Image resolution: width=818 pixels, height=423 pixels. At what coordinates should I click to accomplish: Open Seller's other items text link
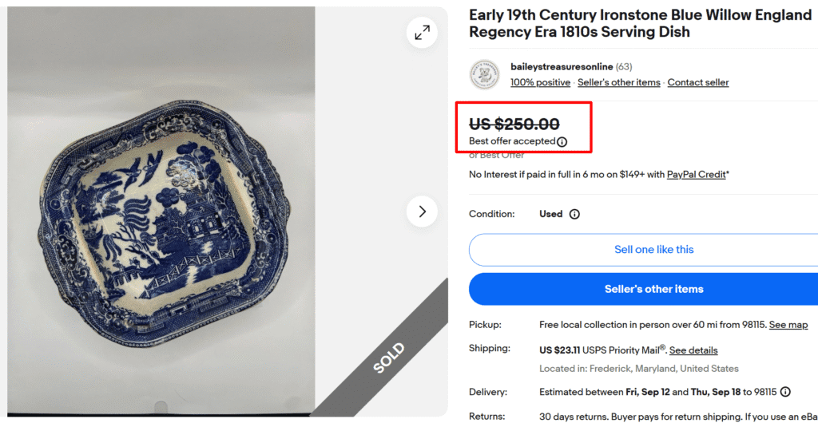pyautogui.click(x=619, y=82)
